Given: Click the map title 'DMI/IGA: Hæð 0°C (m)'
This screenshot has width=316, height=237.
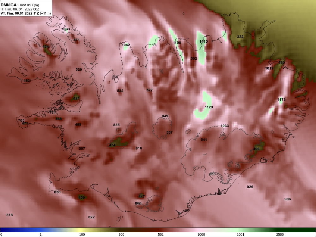Looking at the screenshot, I should 20,5.
